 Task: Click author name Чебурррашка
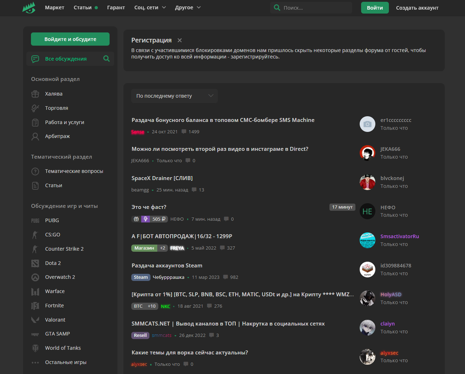coord(169,277)
